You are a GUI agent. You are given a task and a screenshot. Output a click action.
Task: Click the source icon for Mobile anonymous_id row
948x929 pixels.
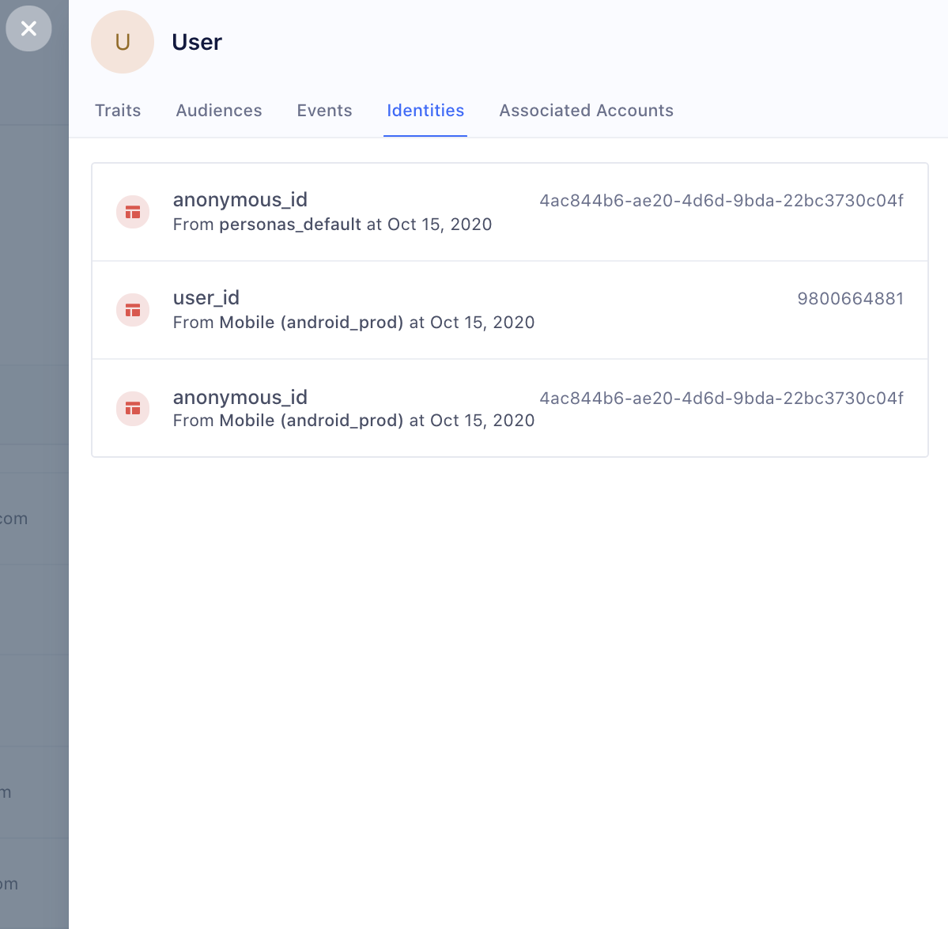[x=133, y=409]
